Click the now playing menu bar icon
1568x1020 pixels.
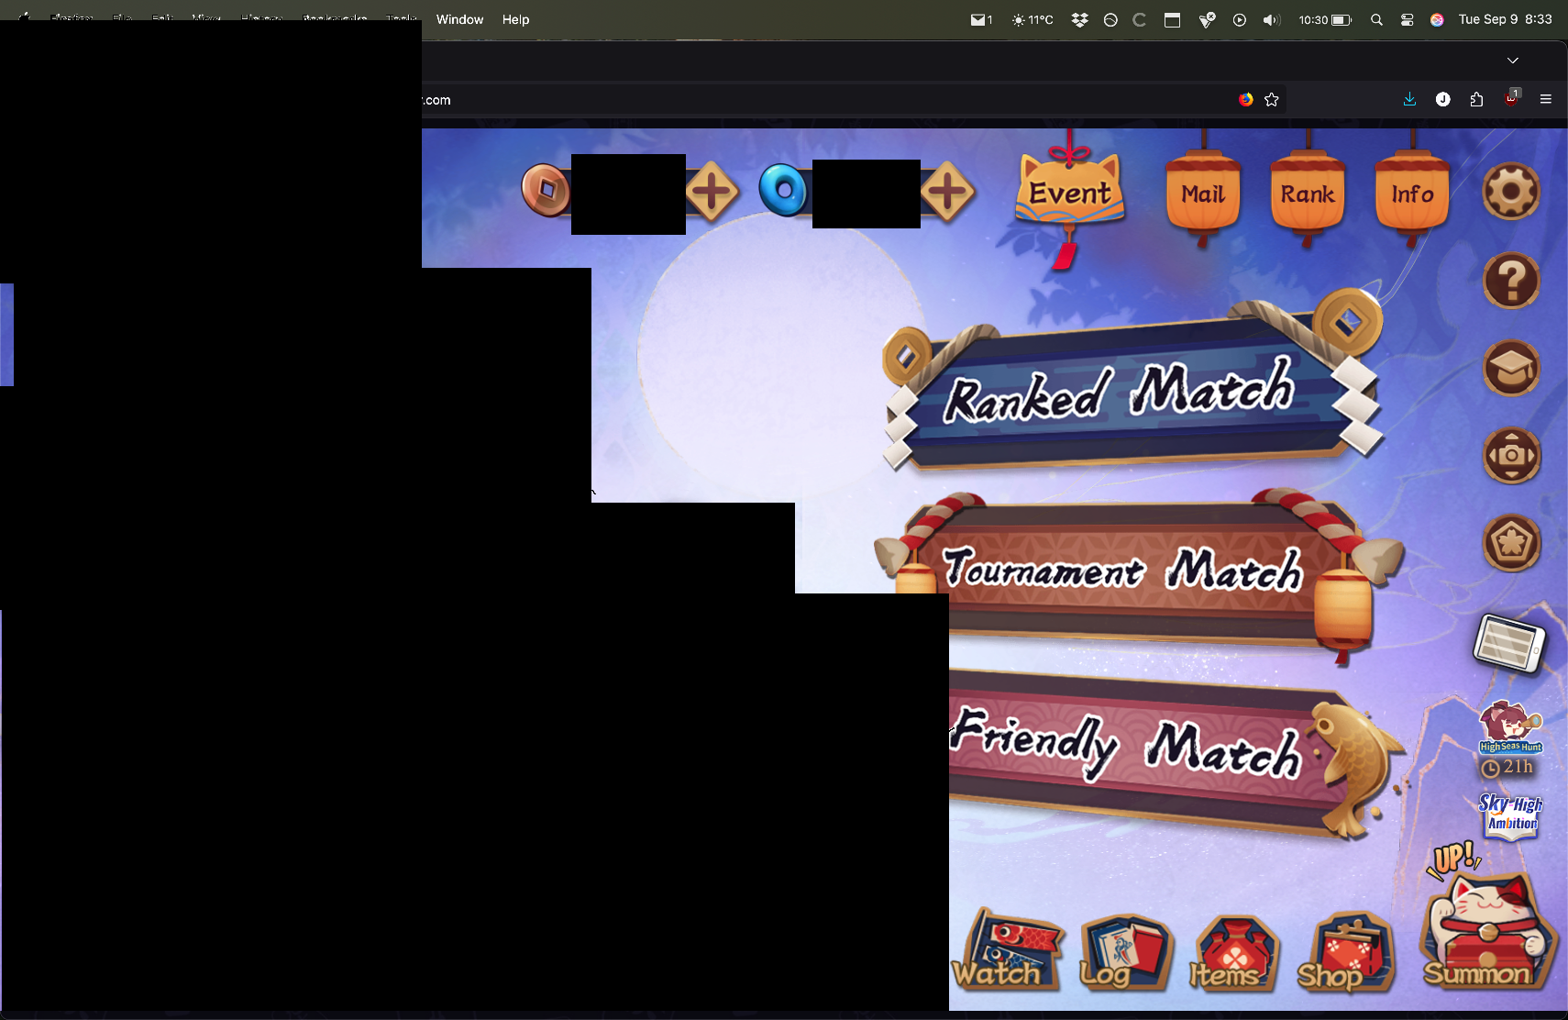(x=1240, y=19)
